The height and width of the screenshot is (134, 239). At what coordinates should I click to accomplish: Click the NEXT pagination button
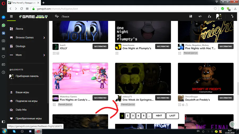point(159,116)
